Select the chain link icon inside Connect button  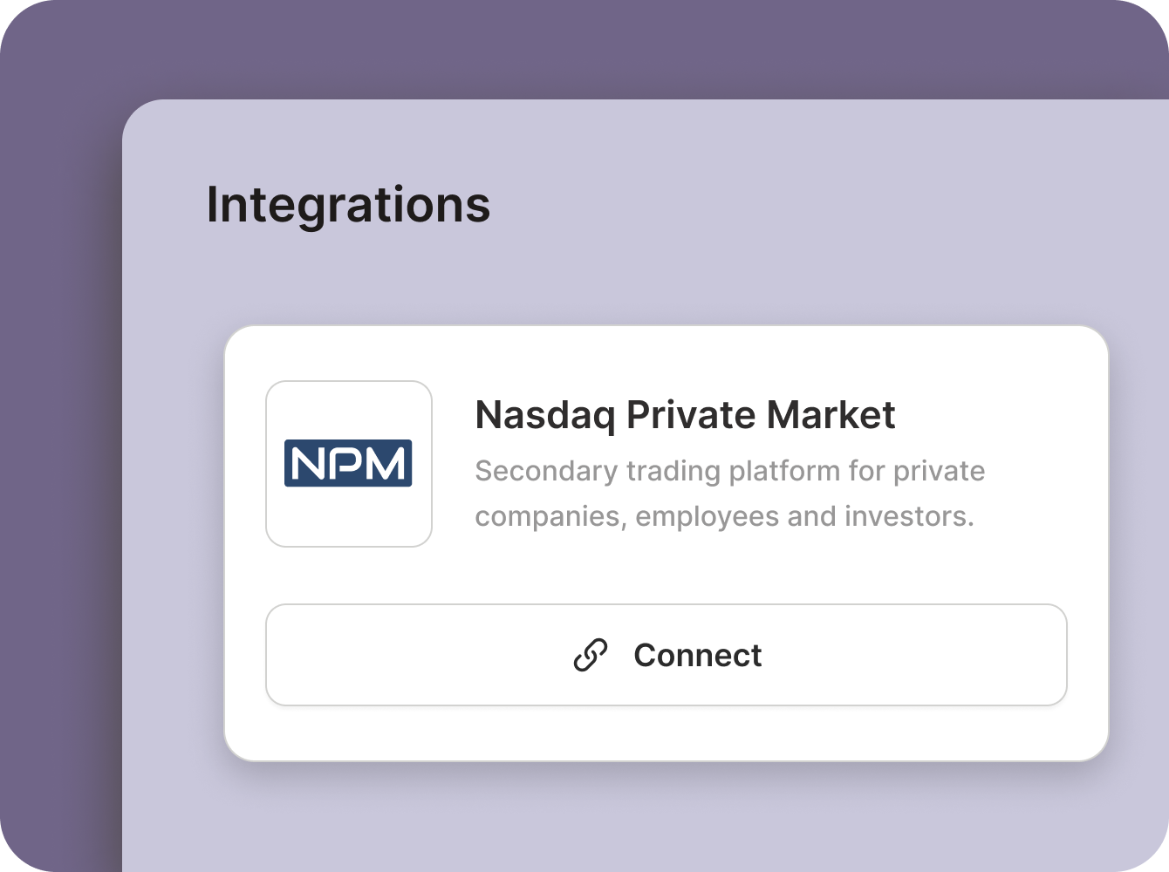[591, 655]
